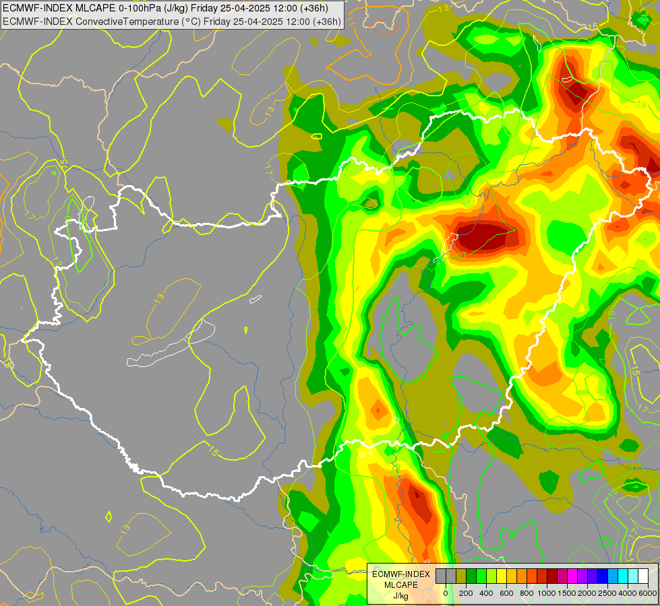
Task: Select the red-orange swatch right of 800
Action: point(532,576)
